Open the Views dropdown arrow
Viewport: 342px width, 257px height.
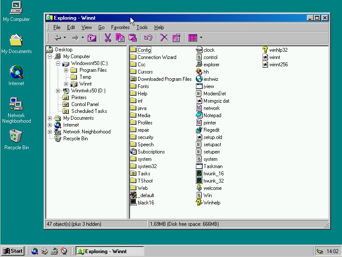pos(201,38)
